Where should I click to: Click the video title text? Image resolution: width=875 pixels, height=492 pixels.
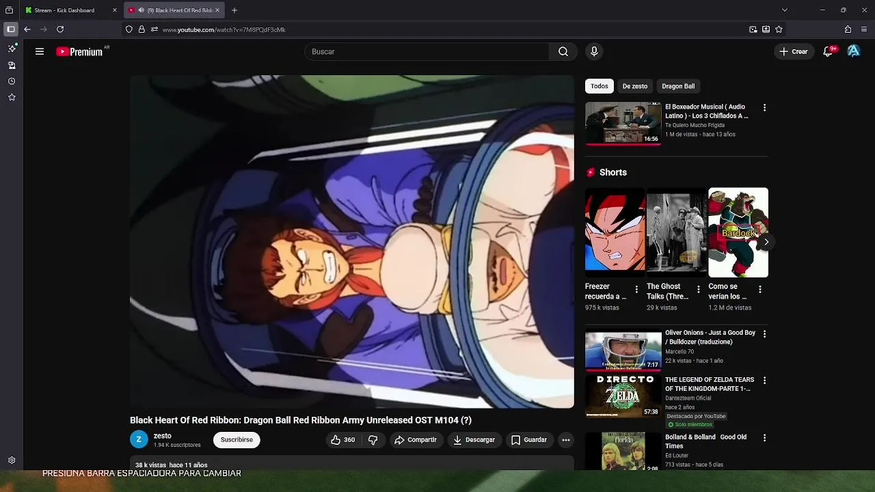coord(301,420)
